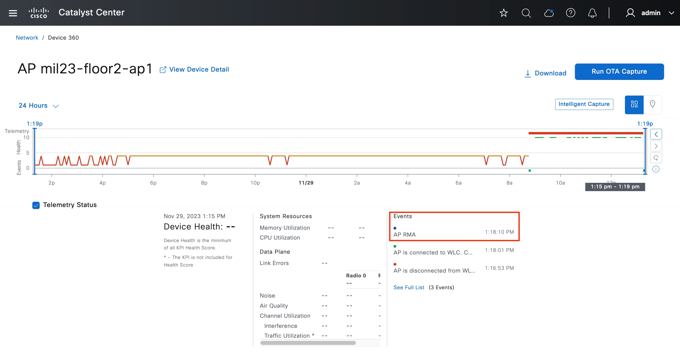This screenshot has width=680, height=353.
Task: Select the AP RMA event entry
Action: (x=404, y=234)
